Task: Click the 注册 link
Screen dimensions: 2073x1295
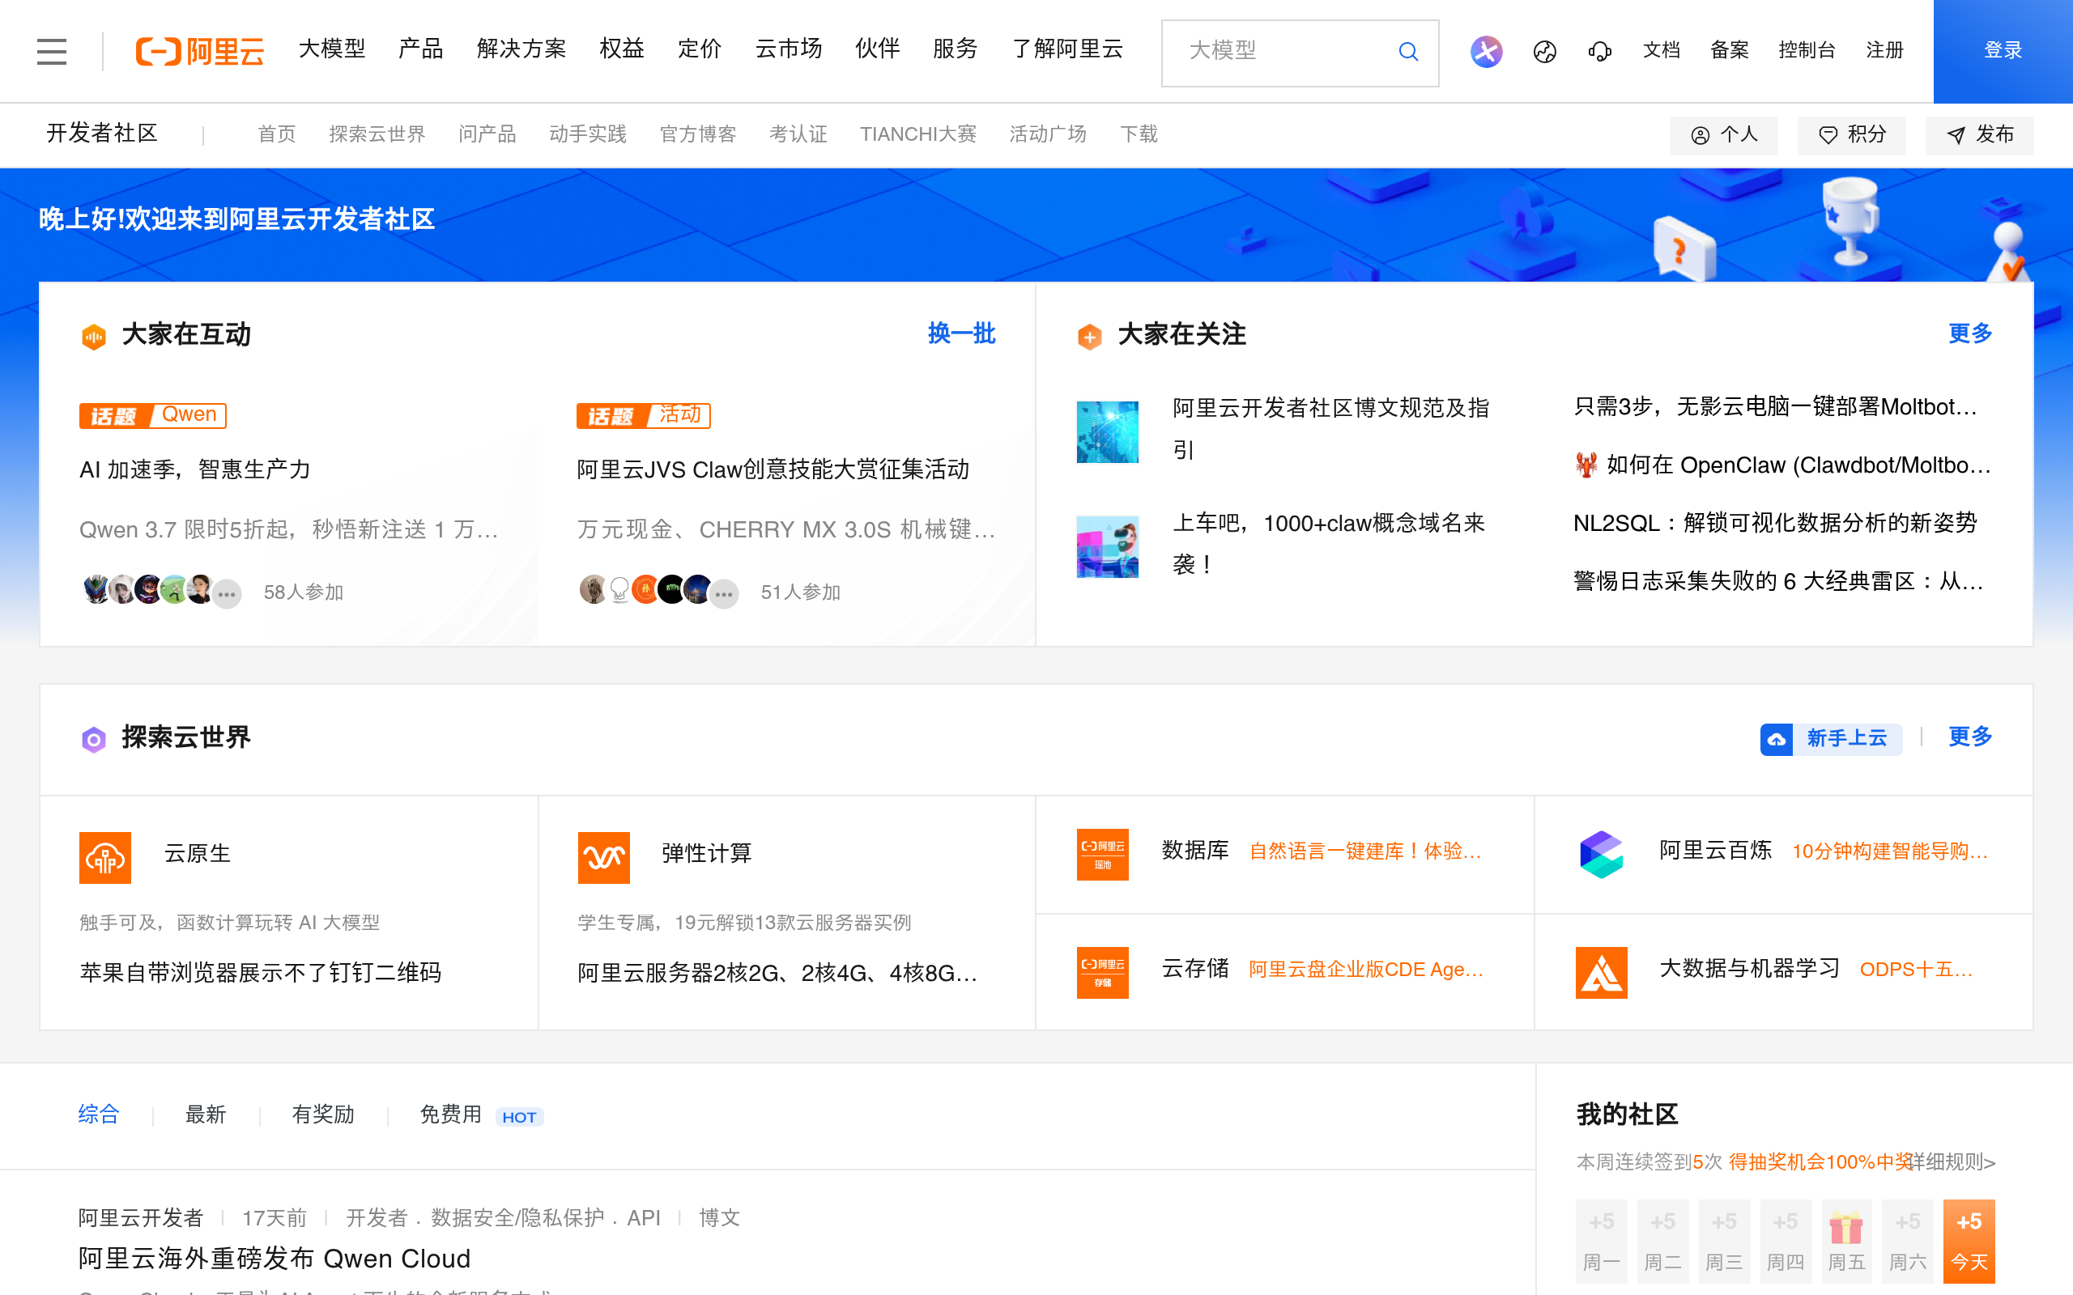Action: (1884, 50)
